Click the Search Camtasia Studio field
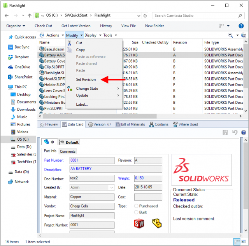The image size is (249, 246). [198, 16]
